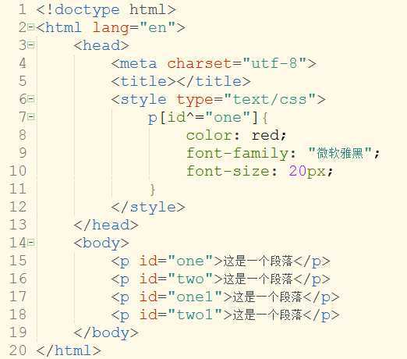Viewport: 407px width, 359px height.
Task: Click the paragraph with id="two"
Action: click(x=221, y=279)
